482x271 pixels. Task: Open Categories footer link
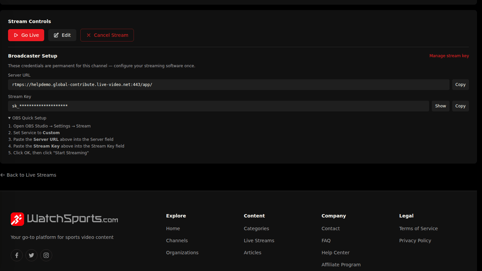coord(256,229)
